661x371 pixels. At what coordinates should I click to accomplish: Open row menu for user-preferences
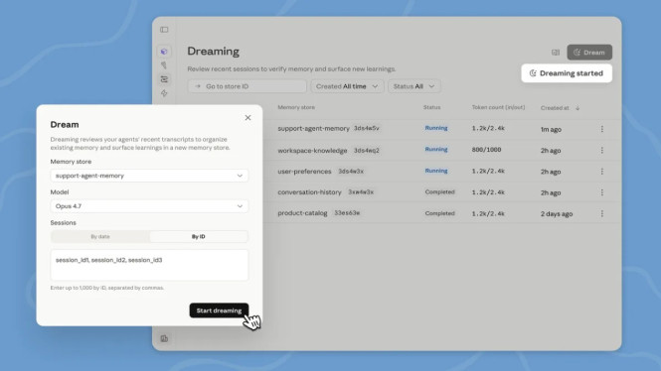click(x=602, y=172)
